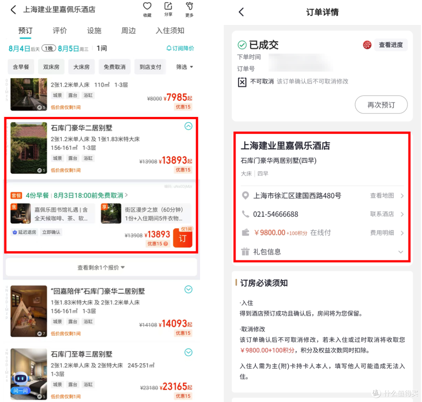
Task: Open the 更多 footprint icon
Action: tap(189, 6)
